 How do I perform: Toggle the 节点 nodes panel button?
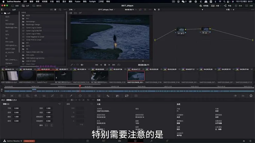227,6
